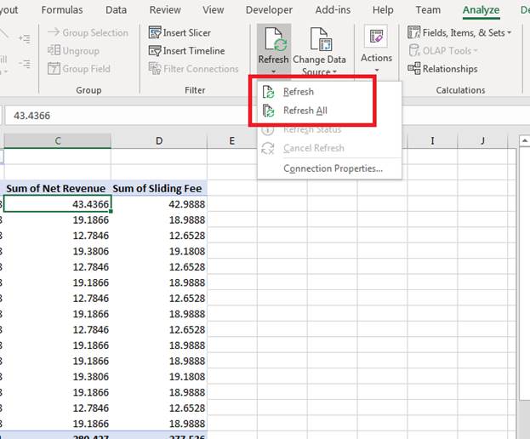
Task: Expand the Refresh button dropdown arrow
Action: 273,71
